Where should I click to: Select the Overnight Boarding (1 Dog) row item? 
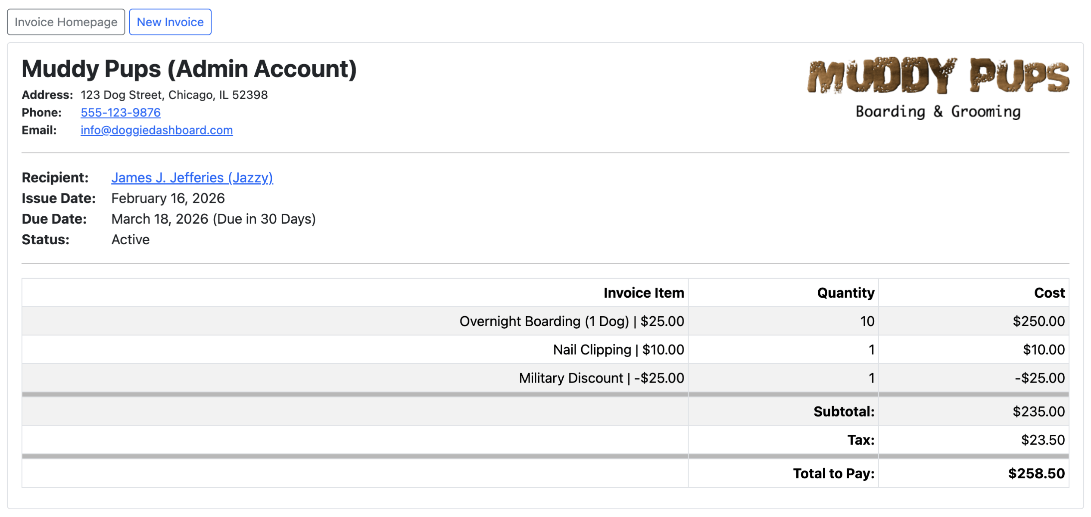pyautogui.click(x=571, y=321)
